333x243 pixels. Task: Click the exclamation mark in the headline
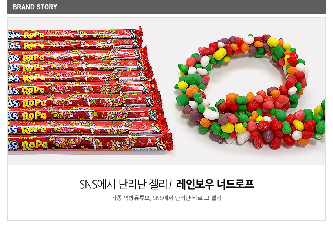(x=170, y=184)
